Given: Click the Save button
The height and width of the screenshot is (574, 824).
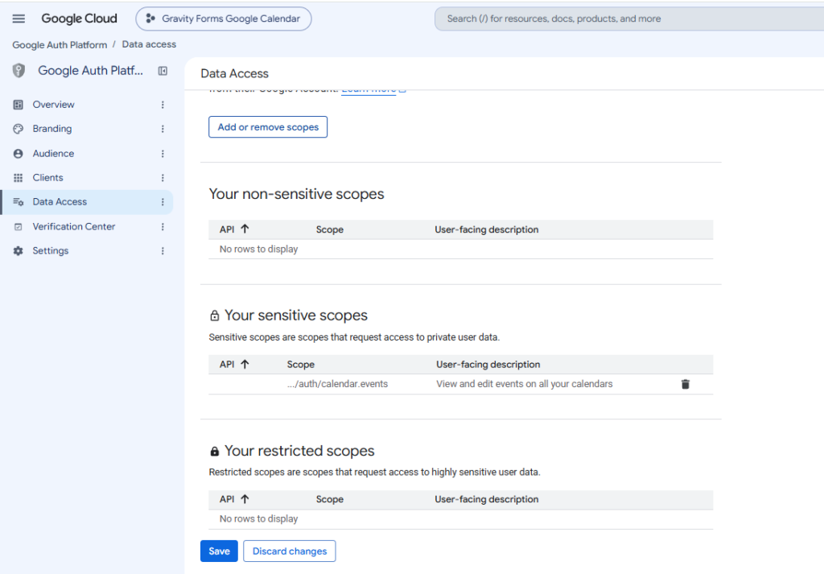Looking at the screenshot, I should tap(219, 551).
